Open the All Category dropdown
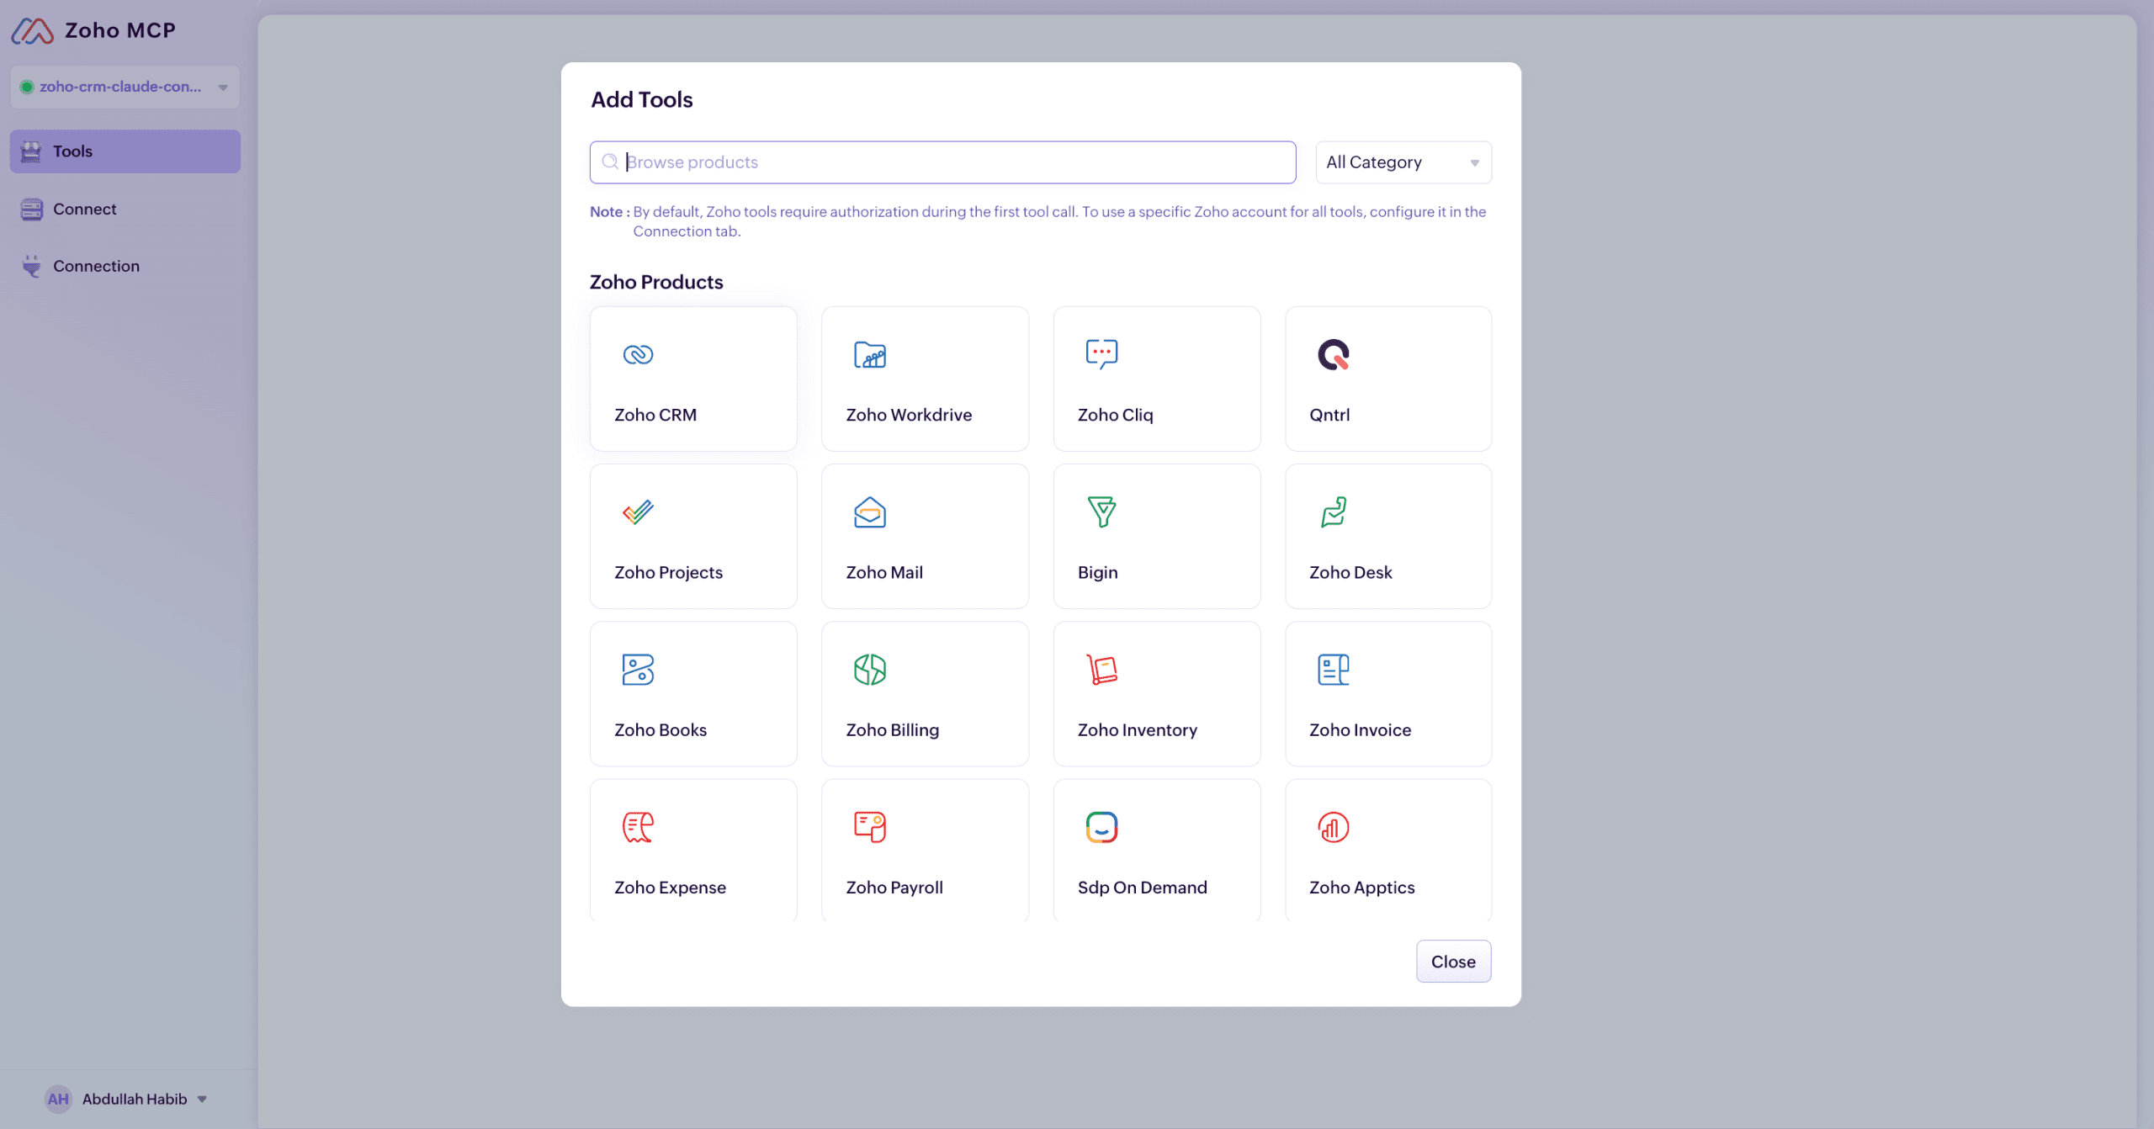 pyautogui.click(x=1402, y=162)
